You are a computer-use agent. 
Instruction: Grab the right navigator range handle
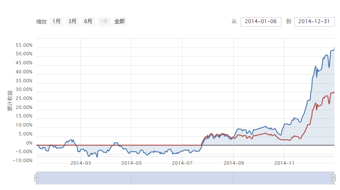tap(334, 178)
